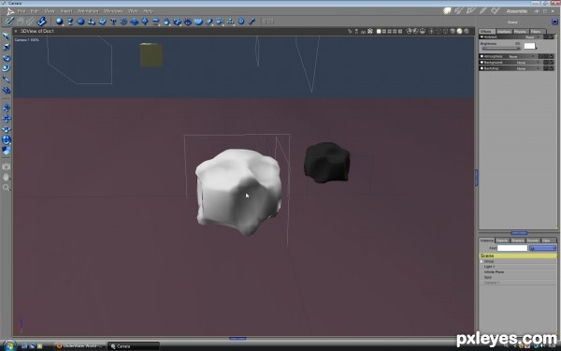Screen dimensions: 561x351
Task: Switch to the Shaders tab
Action: (517, 241)
